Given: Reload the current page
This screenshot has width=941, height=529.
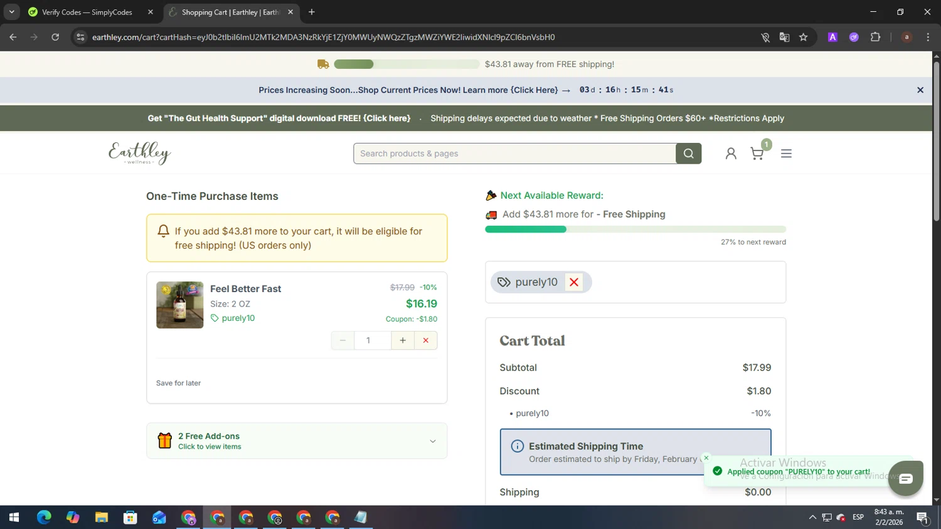Looking at the screenshot, I should point(55,37).
